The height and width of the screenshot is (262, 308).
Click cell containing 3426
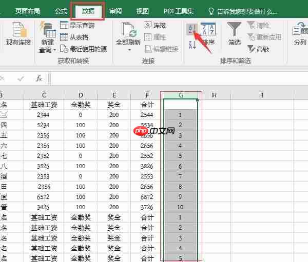[44, 207]
